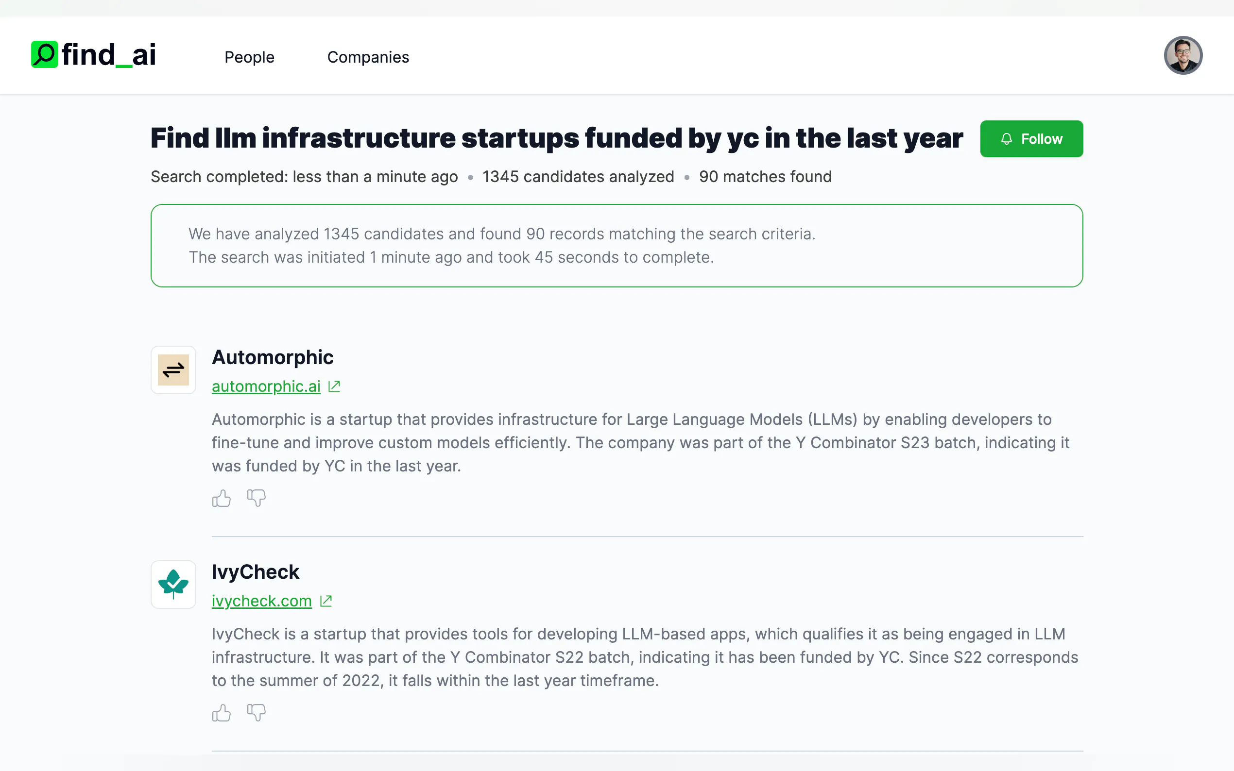
Task: Click the IvyCheck leaf logo
Action: [x=173, y=585]
